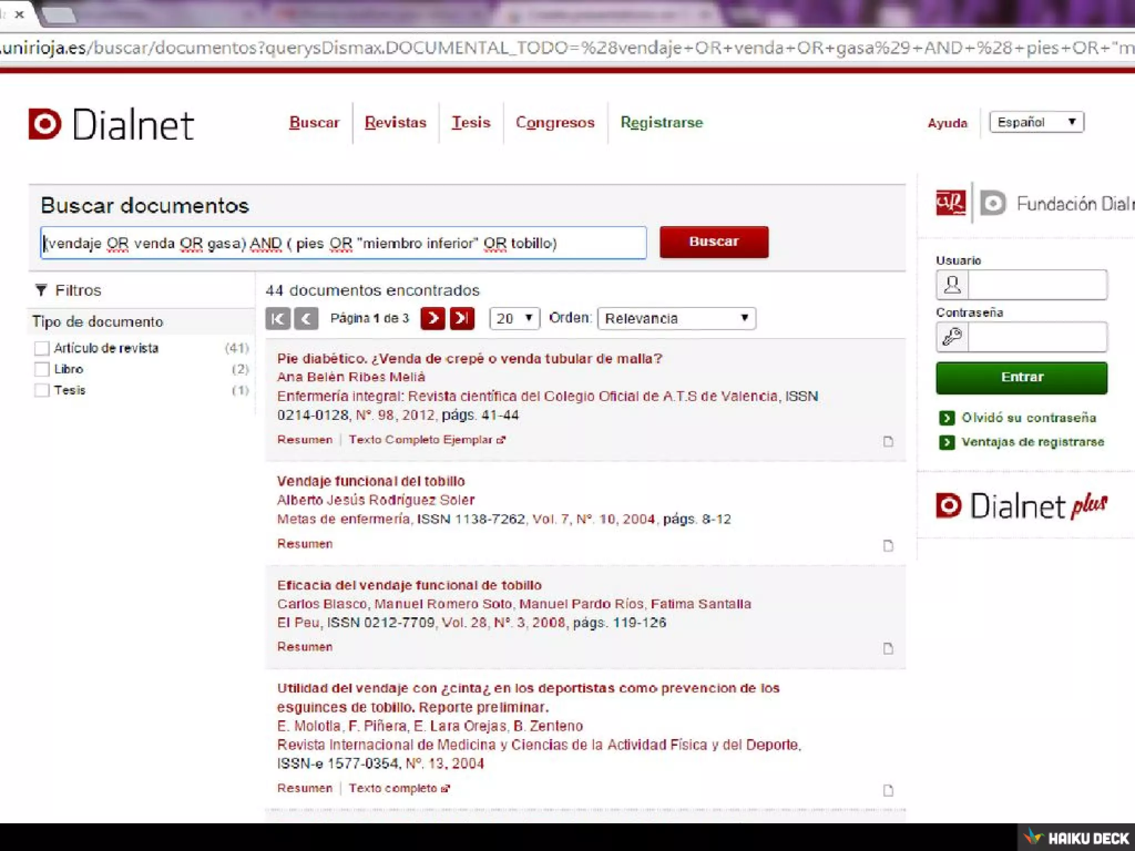1135x851 pixels.
Task: Open the Revistas menu item
Action: tap(395, 122)
